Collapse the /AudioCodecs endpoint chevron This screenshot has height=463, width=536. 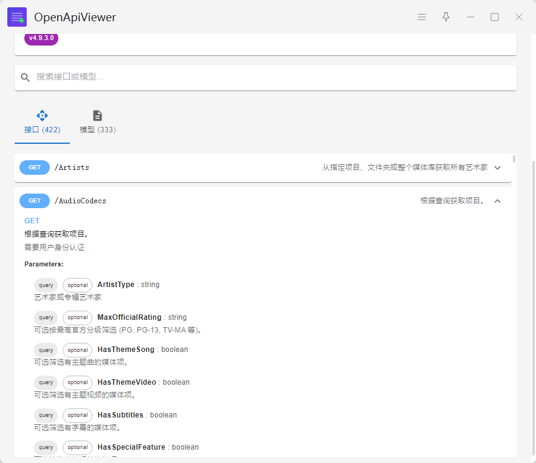tap(498, 201)
